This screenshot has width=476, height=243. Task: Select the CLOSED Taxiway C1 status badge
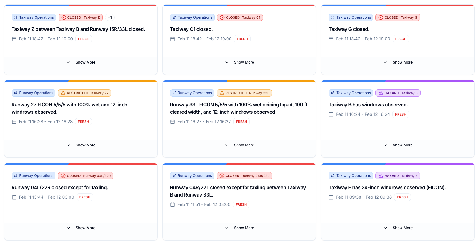(x=240, y=17)
